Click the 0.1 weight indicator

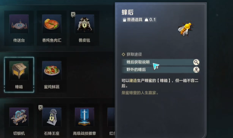click(x=150, y=20)
